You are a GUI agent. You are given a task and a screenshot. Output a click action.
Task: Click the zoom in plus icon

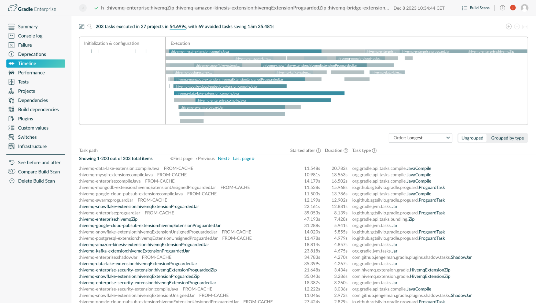point(508,26)
